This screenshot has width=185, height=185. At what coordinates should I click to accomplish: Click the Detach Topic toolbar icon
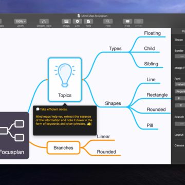click(x=44, y=22)
